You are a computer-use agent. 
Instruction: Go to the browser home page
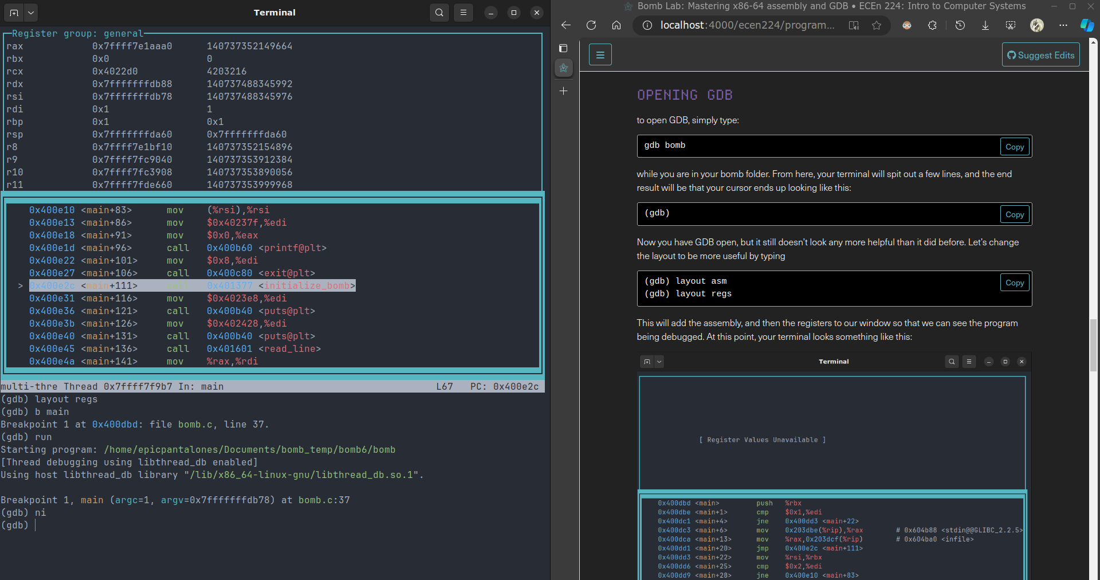(616, 25)
